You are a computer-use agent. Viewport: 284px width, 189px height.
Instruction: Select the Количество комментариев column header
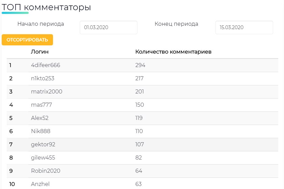tap(173, 52)
